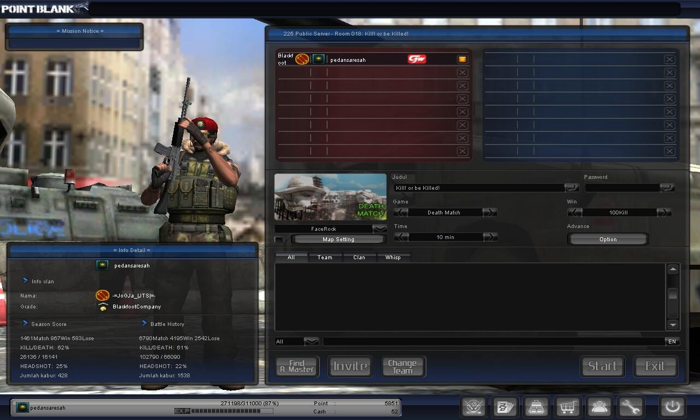Click rank badge in bottom status bar
Image resolution: width=700 pixels, height=420 pixels.
click(x=22, y=407)
